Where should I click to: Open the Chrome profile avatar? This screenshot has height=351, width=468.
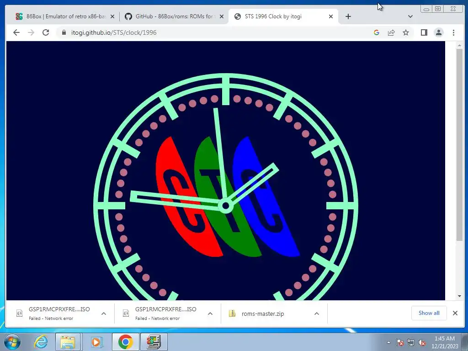click(438, 32)
